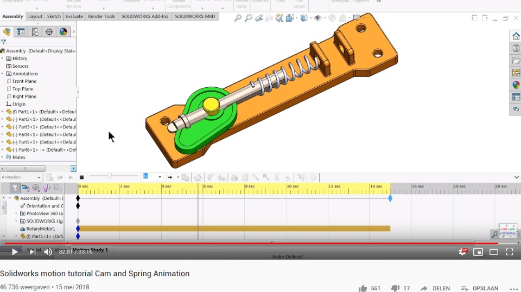Click the OPSLAAN save button
The image size is (521, 292).
480,288
